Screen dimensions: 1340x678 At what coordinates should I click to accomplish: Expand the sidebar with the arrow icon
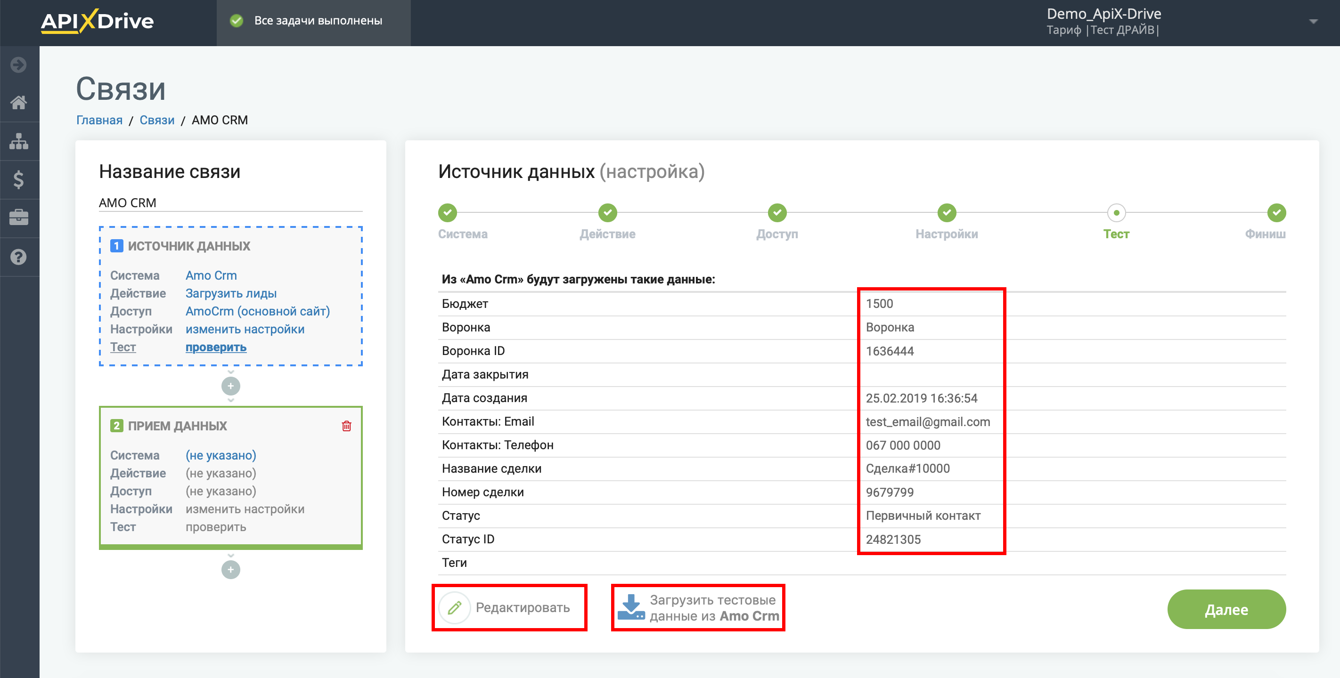point(19,65)
